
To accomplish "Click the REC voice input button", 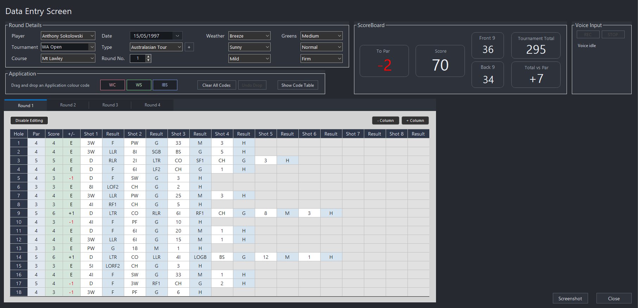I will [588, 34].
